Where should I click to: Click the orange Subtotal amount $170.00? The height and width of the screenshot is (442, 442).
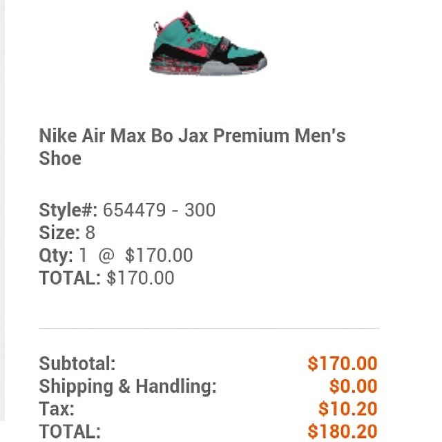pos(343,363)
